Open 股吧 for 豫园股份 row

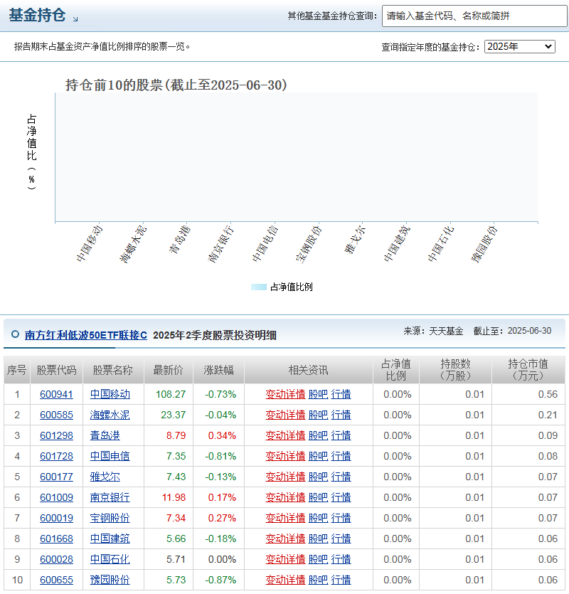point(318,580)
